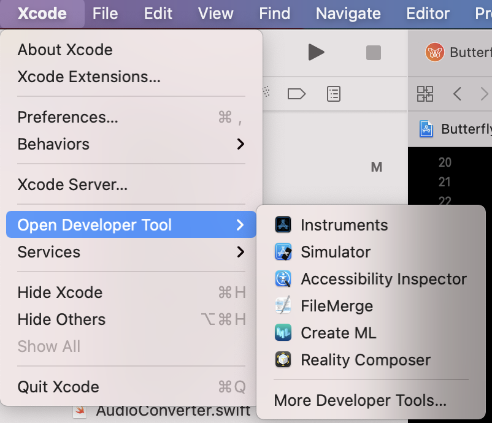This screenshot has width=492, height=423.
Task: Launch Reality Composer from the submenu
Action: coord(371,360)
